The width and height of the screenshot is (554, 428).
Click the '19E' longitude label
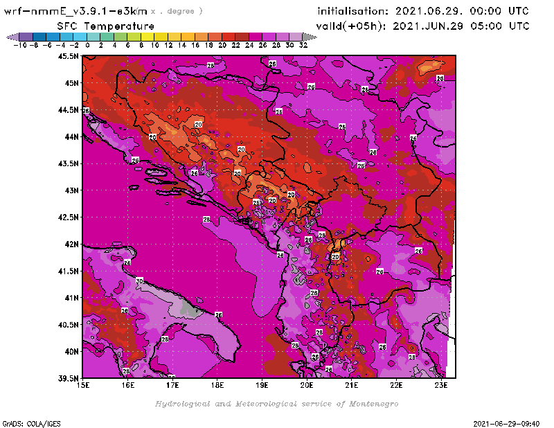[x=262, y=385]
